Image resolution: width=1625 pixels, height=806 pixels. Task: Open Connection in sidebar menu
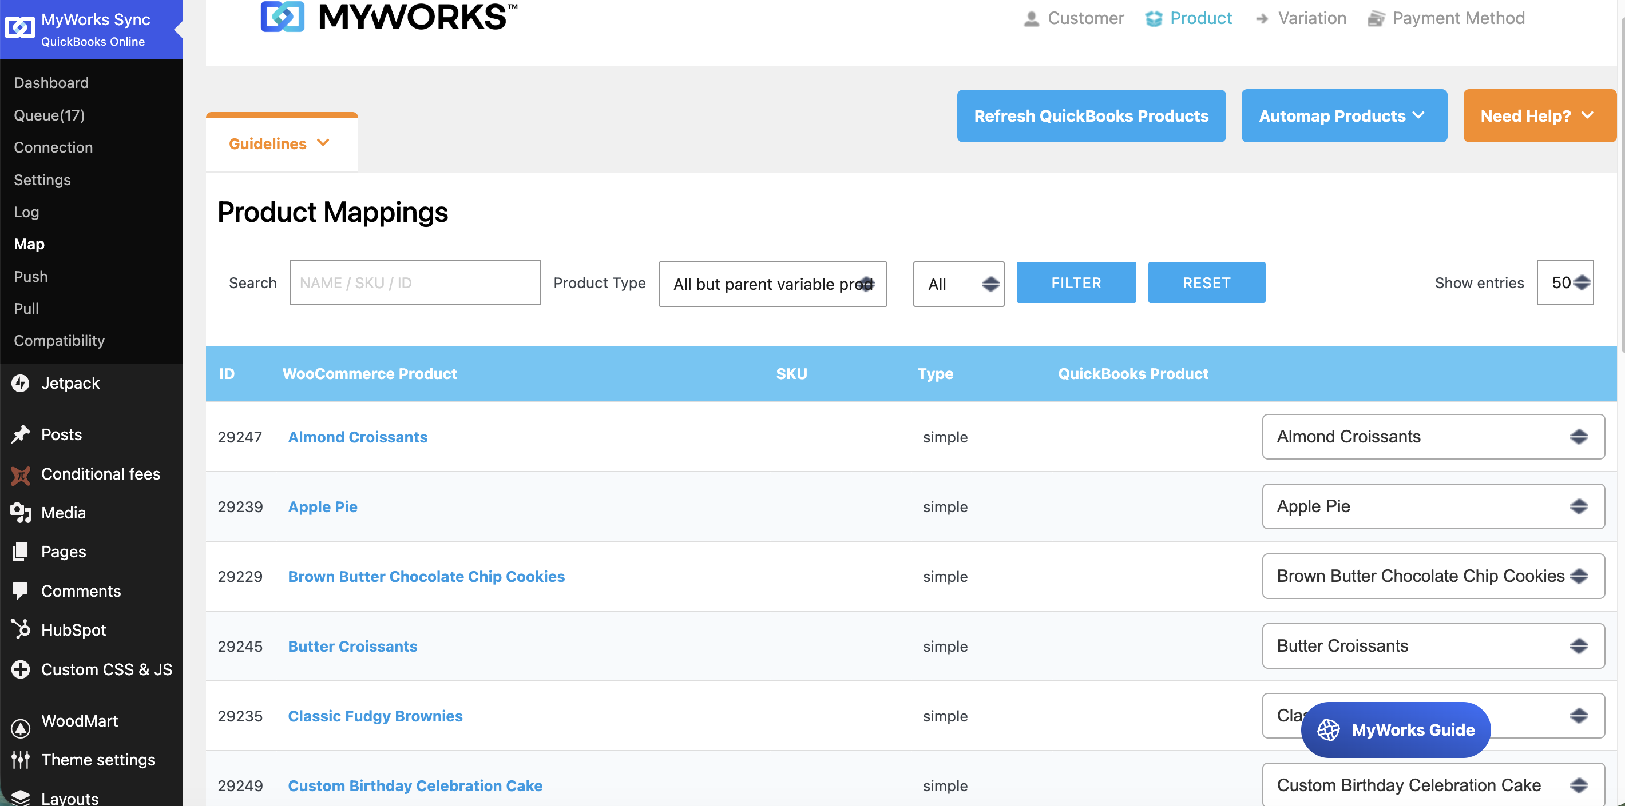(53, 147)
